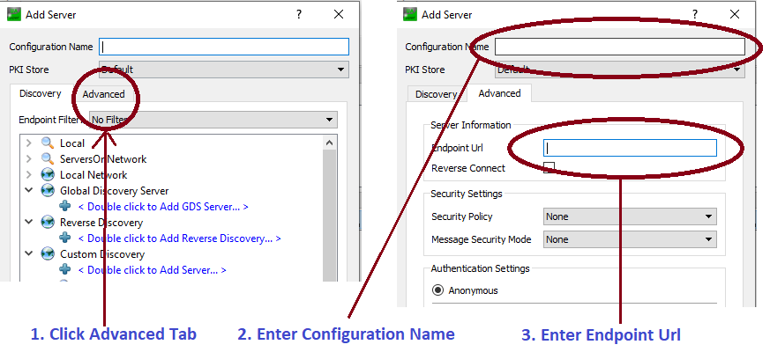Toggle the Reverse Connect checkbox

(549, 168)
